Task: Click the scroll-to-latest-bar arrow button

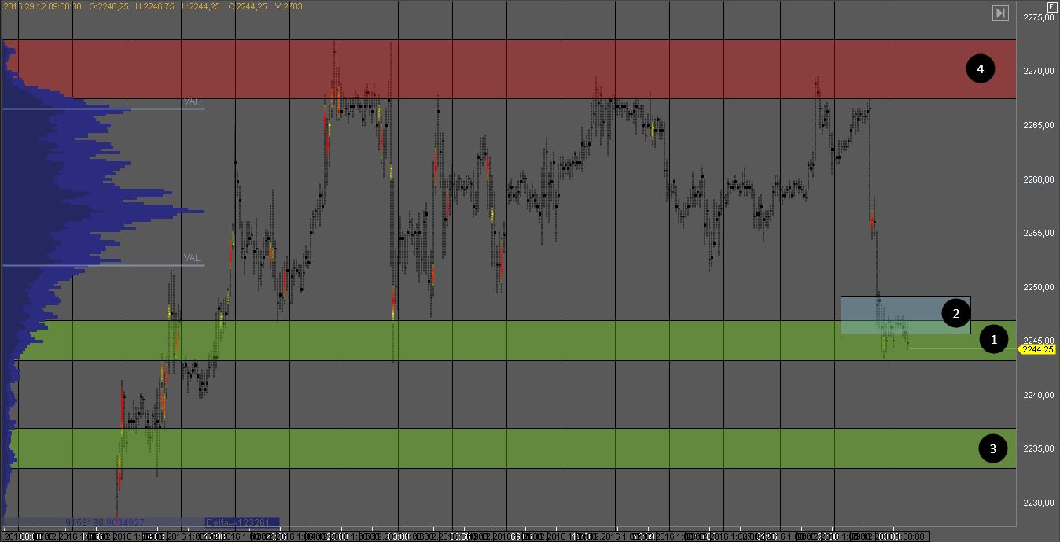Action: click(1000, 13)
